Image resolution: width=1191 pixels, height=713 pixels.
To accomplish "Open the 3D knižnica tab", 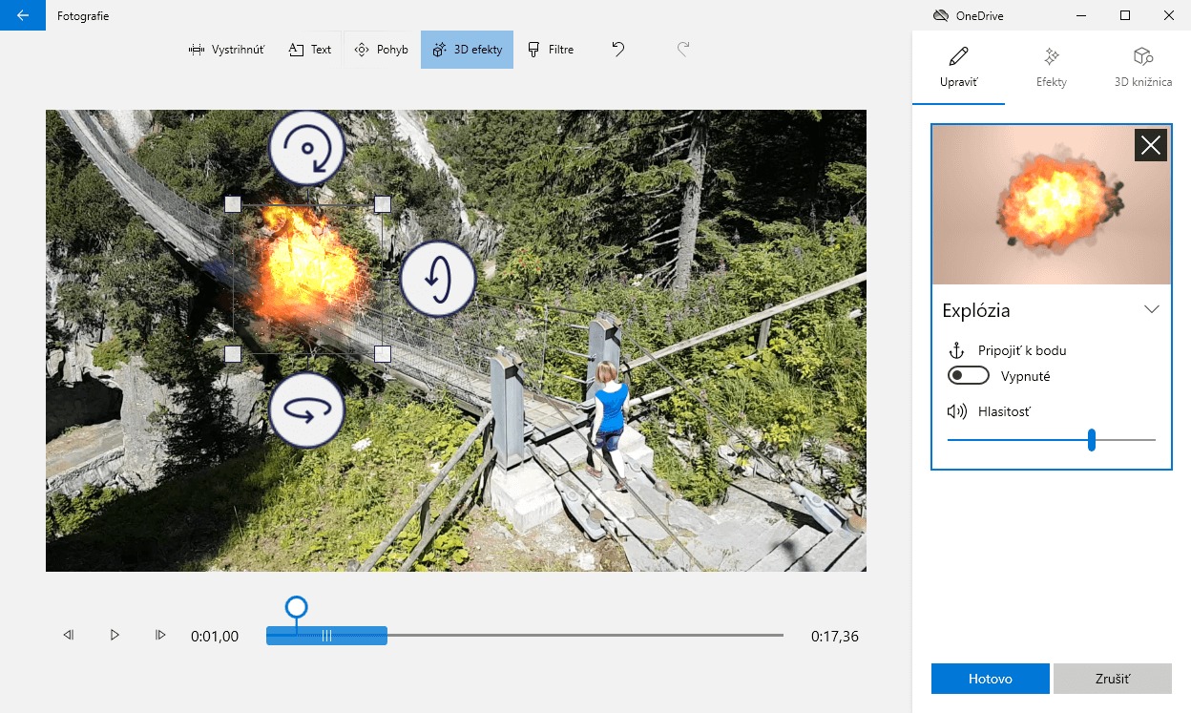I will click(x=1143, y=65).
